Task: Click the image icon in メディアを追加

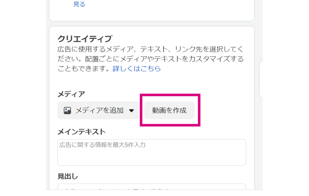Action: 67,111
